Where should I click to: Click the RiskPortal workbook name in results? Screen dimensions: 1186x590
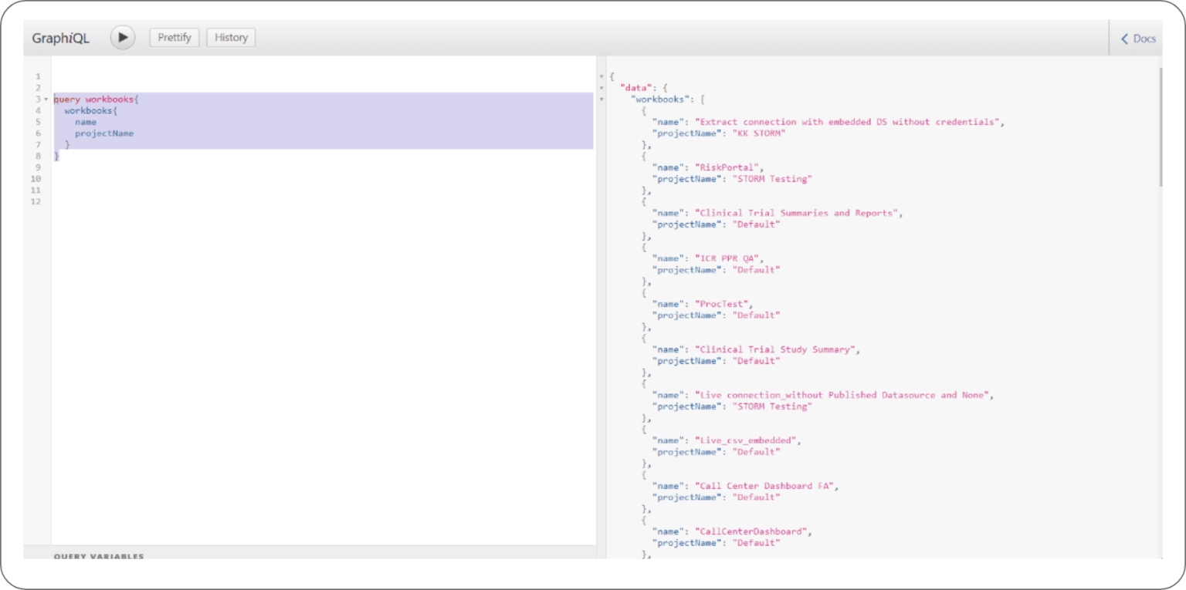click(730, 167)
